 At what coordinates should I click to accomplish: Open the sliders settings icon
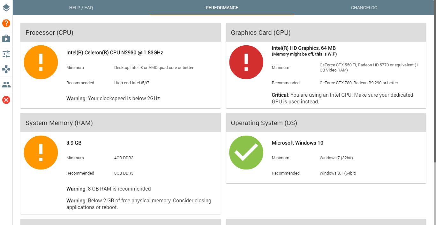[6, 54]
